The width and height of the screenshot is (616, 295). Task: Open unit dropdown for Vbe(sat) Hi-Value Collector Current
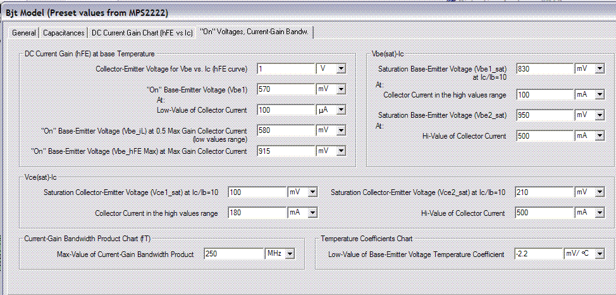coord(600,136)
